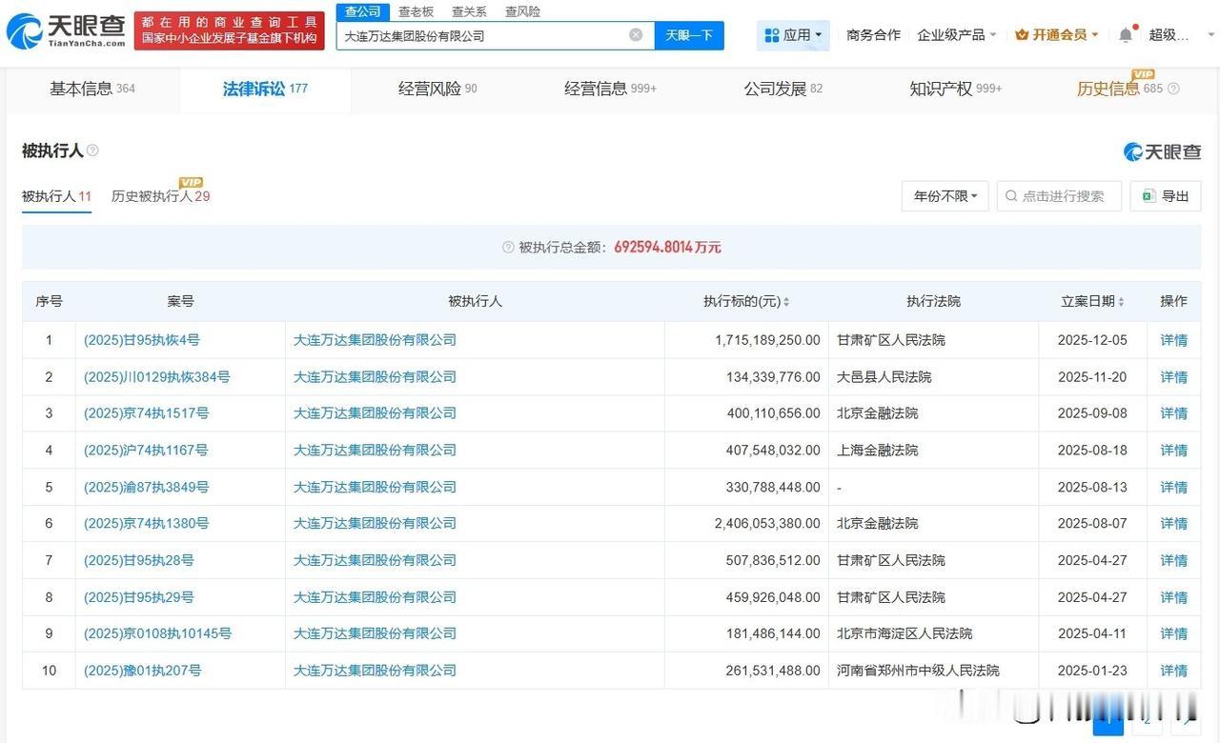Screen dimensions: 1220x743
Task: Open the notification bell
Action: pyautogui.click(x=1126, y=35)
